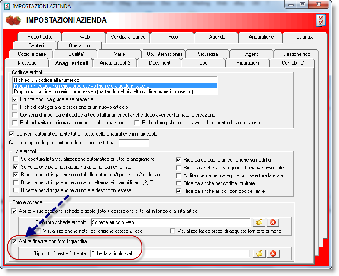Clear the Tipo foto finestra flottante value
This screenshot has width=339, height=276.
pos(273,253)
